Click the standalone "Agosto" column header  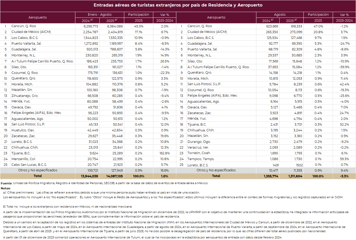click(x=280, y=15)
